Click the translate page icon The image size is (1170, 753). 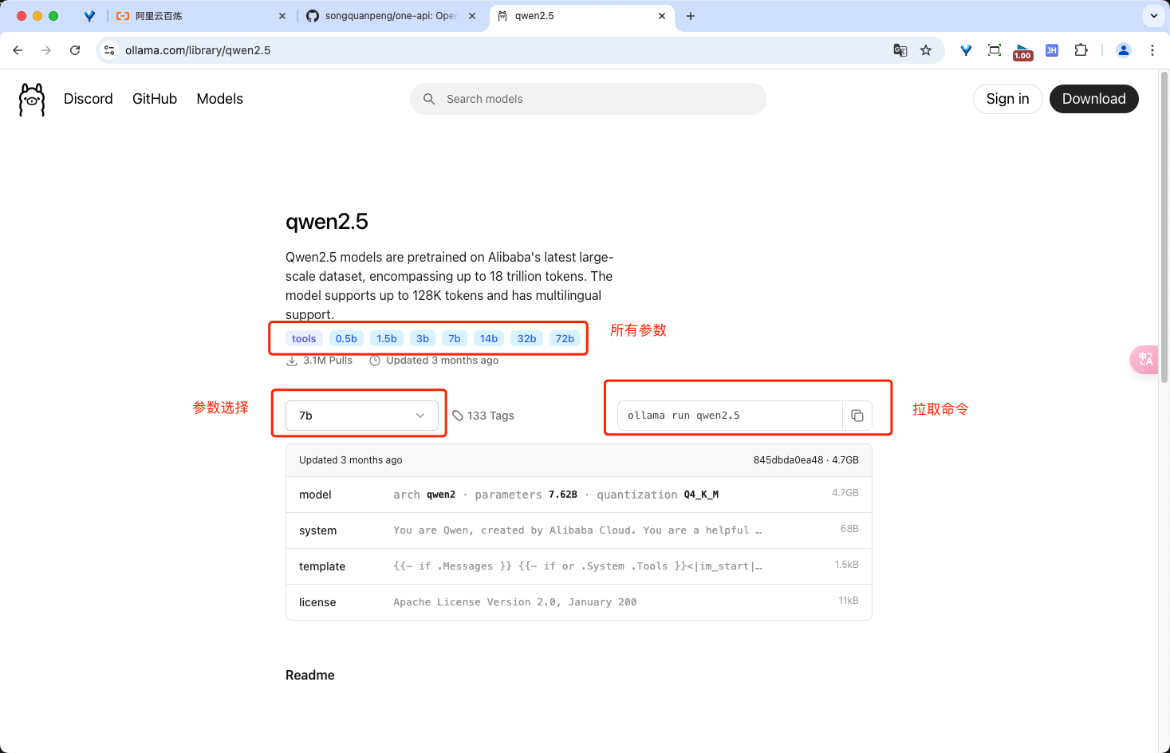coord(900,50)
